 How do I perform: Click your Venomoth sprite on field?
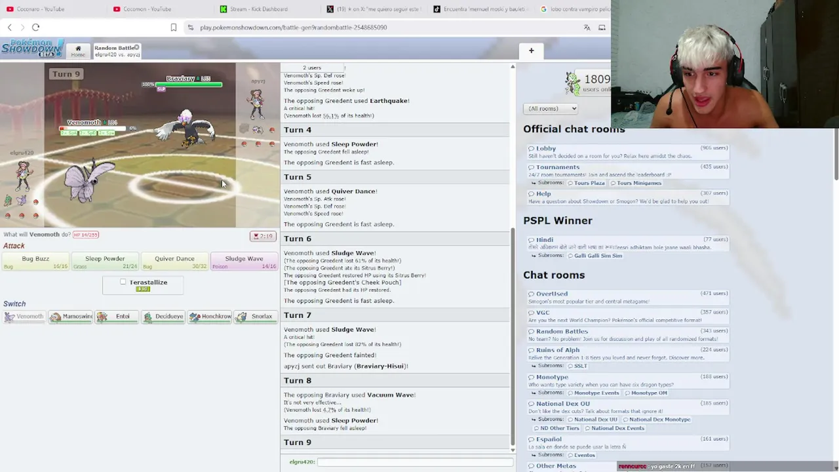[x=88, y=180]
